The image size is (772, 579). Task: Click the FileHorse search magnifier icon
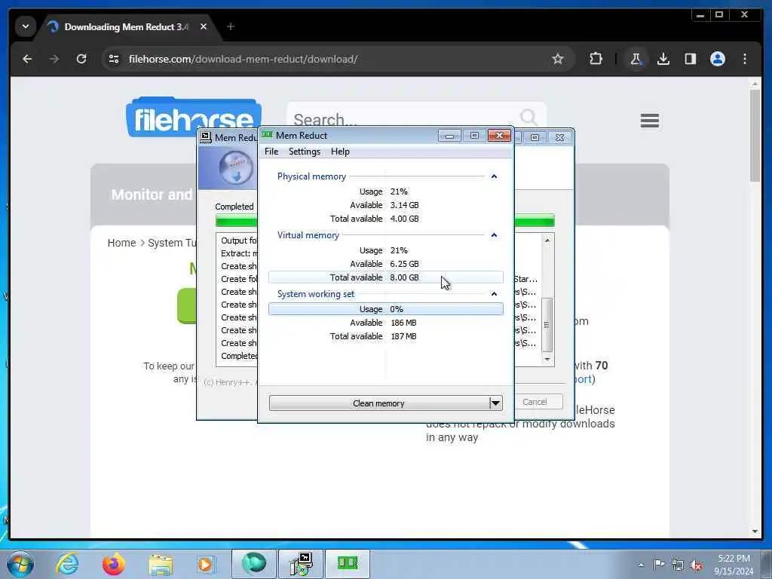pos(528,118)
